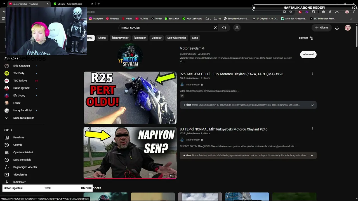Subscribe with the Abone ol button
Image resolution: width=358 pixels, height=201 pixels.
point(308,54)
